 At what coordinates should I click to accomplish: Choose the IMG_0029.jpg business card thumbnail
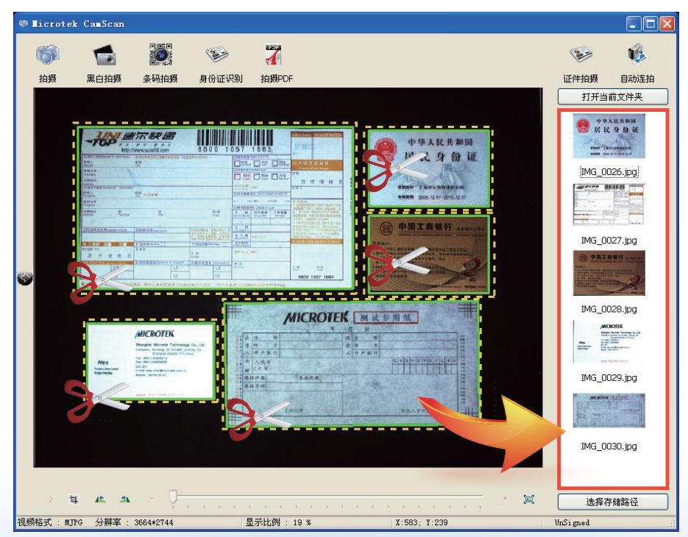click(609, 342)
